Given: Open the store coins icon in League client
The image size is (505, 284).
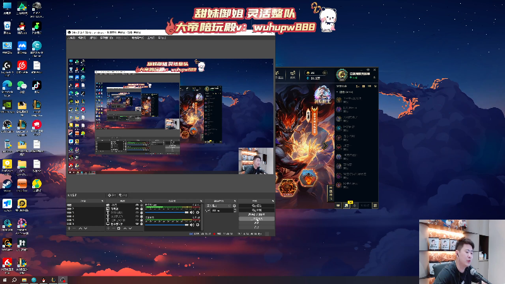Looking at the screenshot, I should (293, 73).
